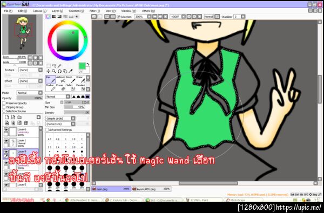
Task: Hide Layer6 using its eye icon
Action: (x=6, y=129)
